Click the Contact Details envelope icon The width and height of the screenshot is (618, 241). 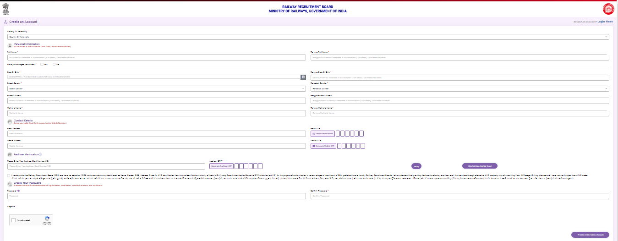(10, 122)
